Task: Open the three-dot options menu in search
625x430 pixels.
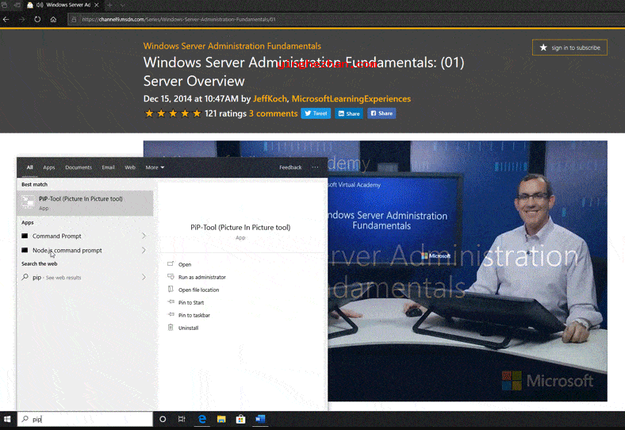Action: tap(315, 167)
